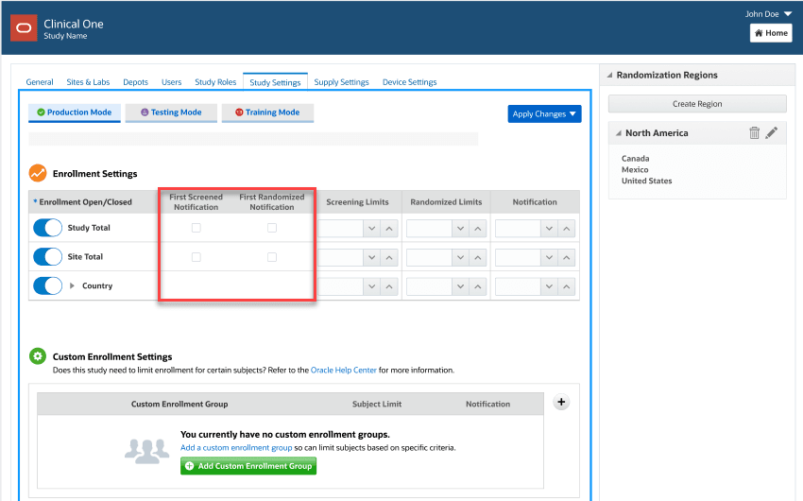This screenshot has height=501, width=803.
Task: Switch to the General tab
Action: point(40,82)
